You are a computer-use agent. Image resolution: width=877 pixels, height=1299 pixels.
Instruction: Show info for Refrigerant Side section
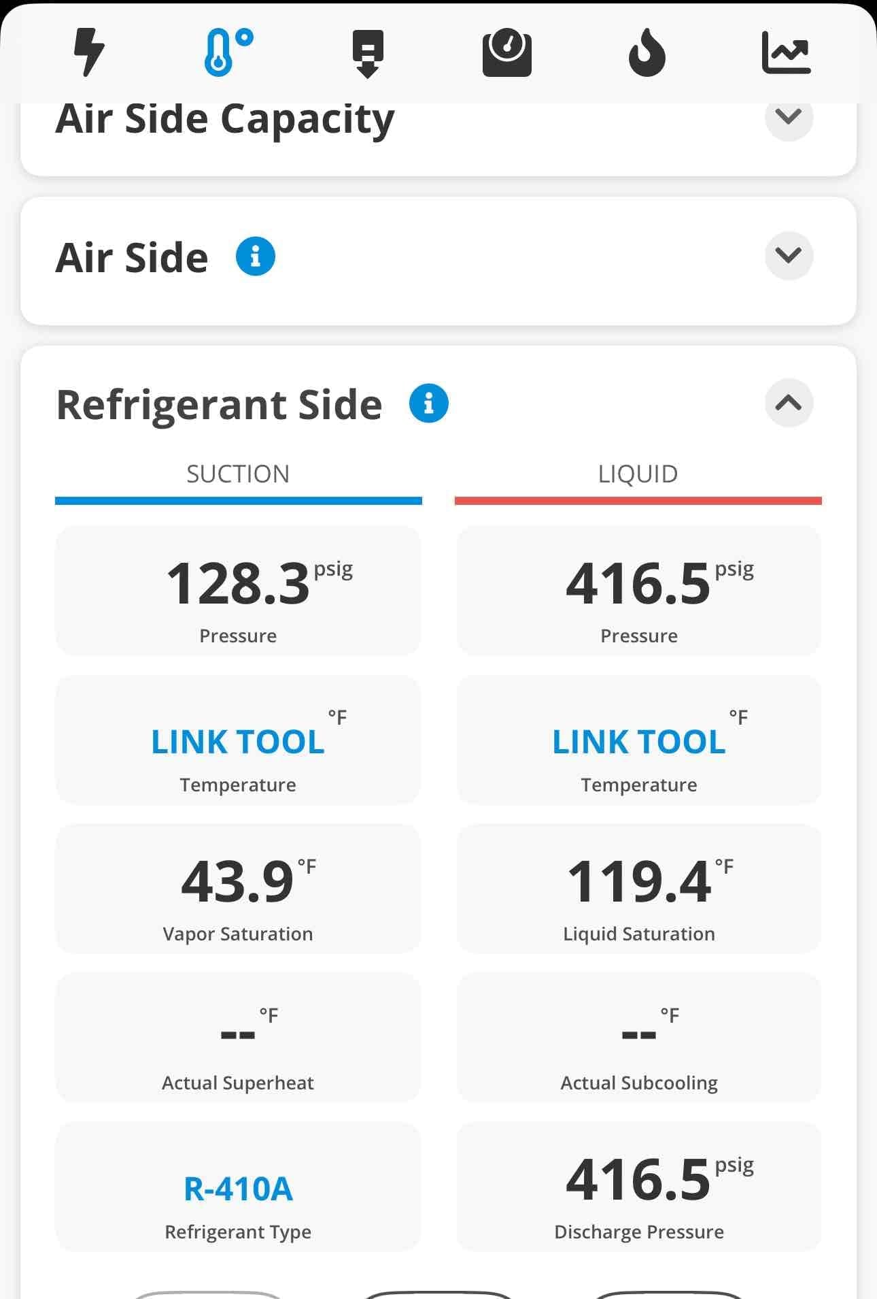tap(429, 403)
